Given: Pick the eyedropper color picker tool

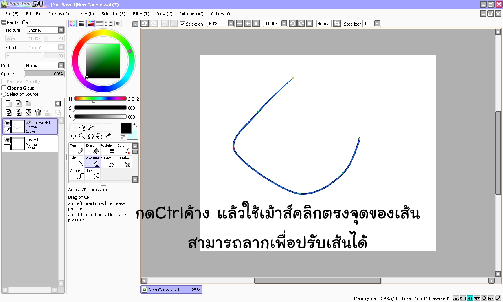Looking at the screenshot, I should (108, 136).
